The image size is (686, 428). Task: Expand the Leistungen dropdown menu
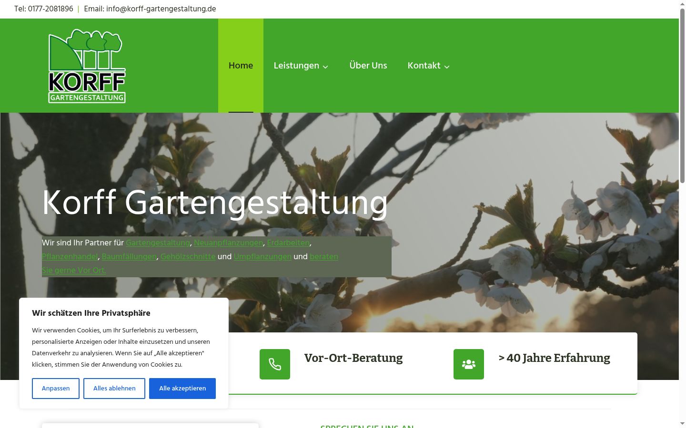(301, 66)
